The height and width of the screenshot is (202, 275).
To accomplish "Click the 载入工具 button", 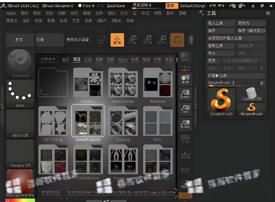I will click(221, 23).
